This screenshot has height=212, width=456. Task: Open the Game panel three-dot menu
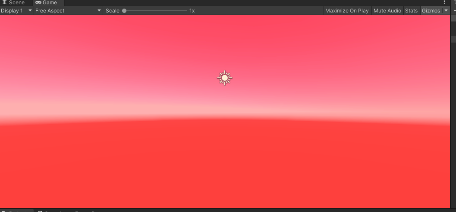444,2
